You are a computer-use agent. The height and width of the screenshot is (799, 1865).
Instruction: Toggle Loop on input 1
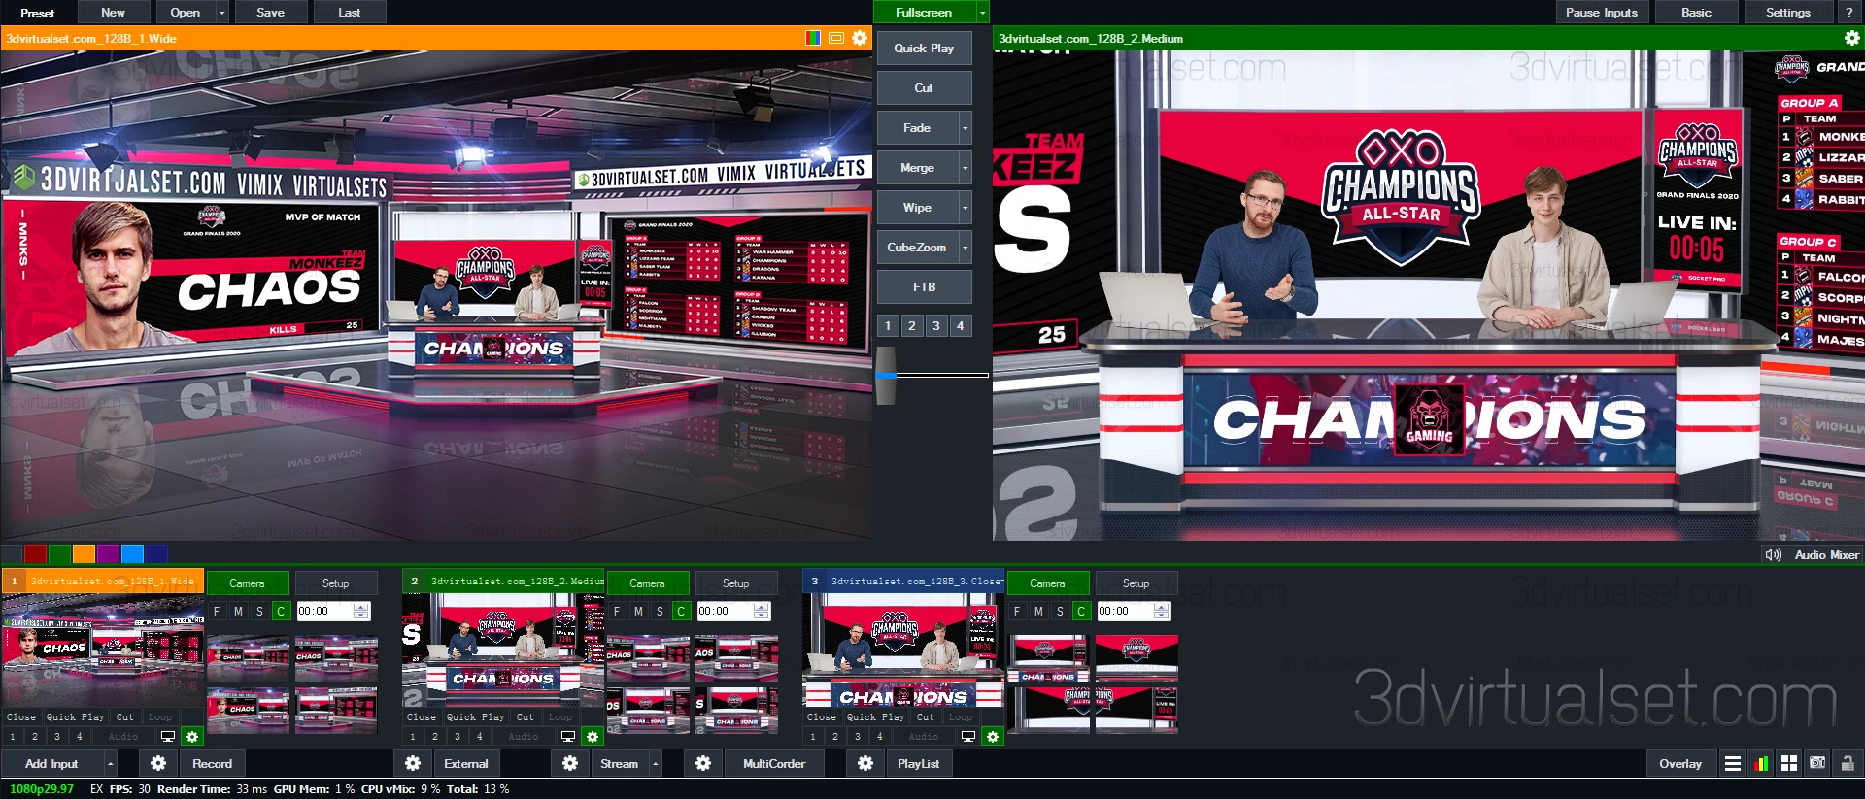pos(160,717)
